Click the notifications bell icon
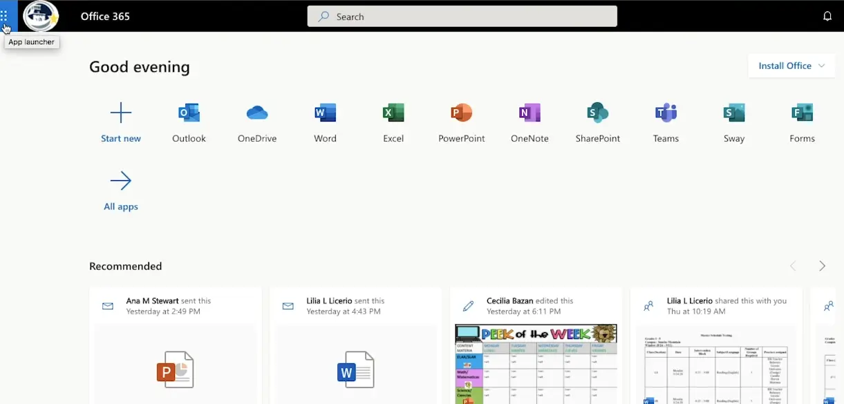Screen dimensions: 844x404 point(827,17)
